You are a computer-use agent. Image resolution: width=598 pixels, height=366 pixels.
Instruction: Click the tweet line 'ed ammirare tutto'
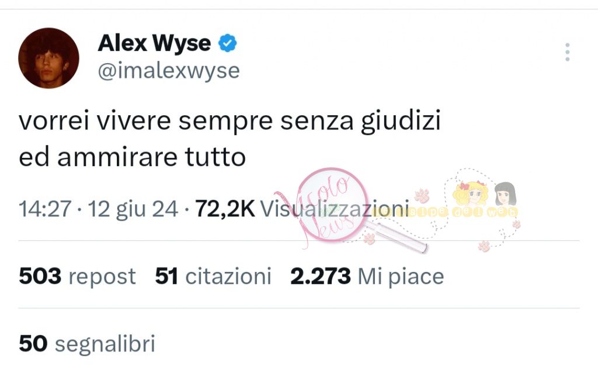[x=132, y=157]
